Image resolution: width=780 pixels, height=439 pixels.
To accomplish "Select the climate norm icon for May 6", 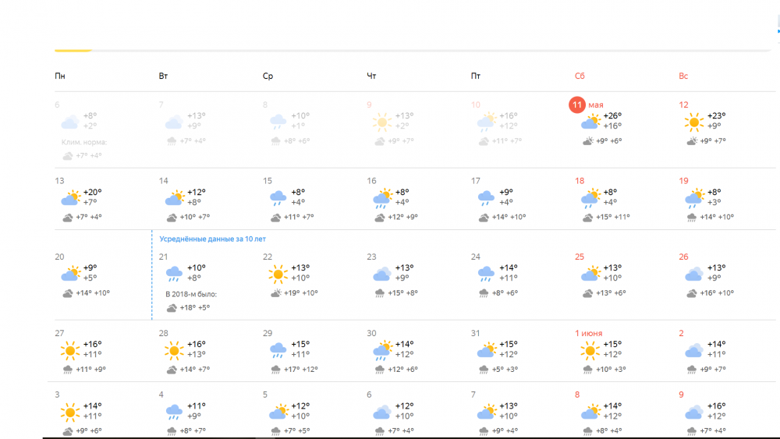I will click(x=67, y=156).
